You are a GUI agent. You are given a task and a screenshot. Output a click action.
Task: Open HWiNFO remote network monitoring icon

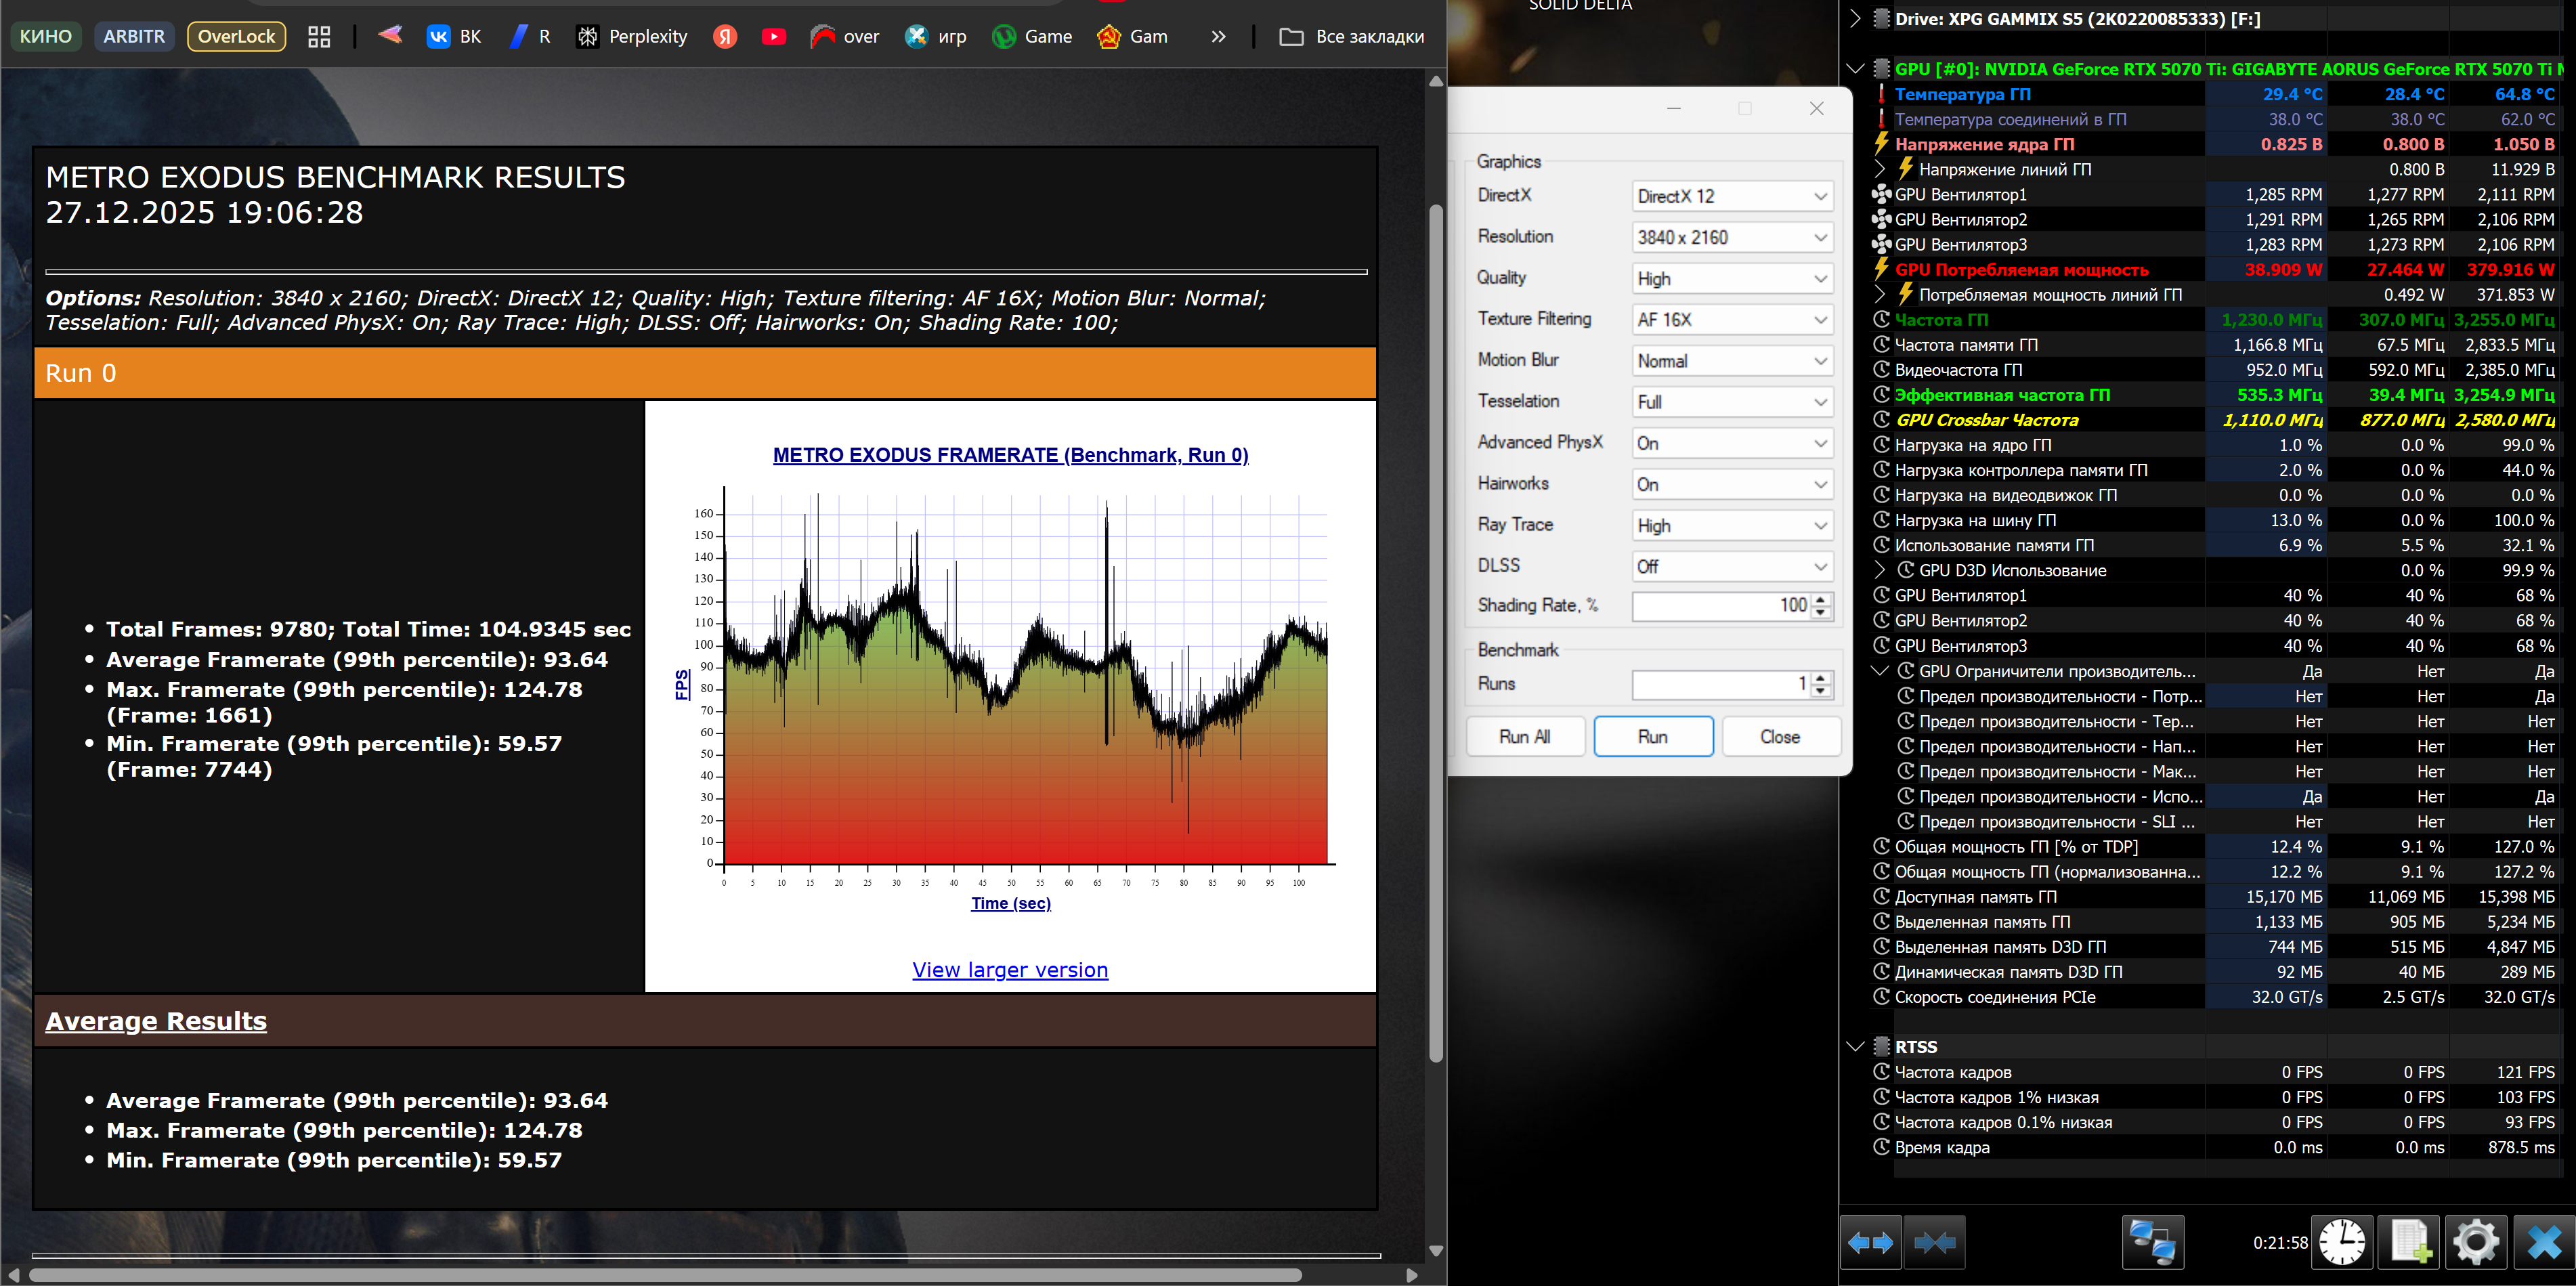(2152, 1242)
